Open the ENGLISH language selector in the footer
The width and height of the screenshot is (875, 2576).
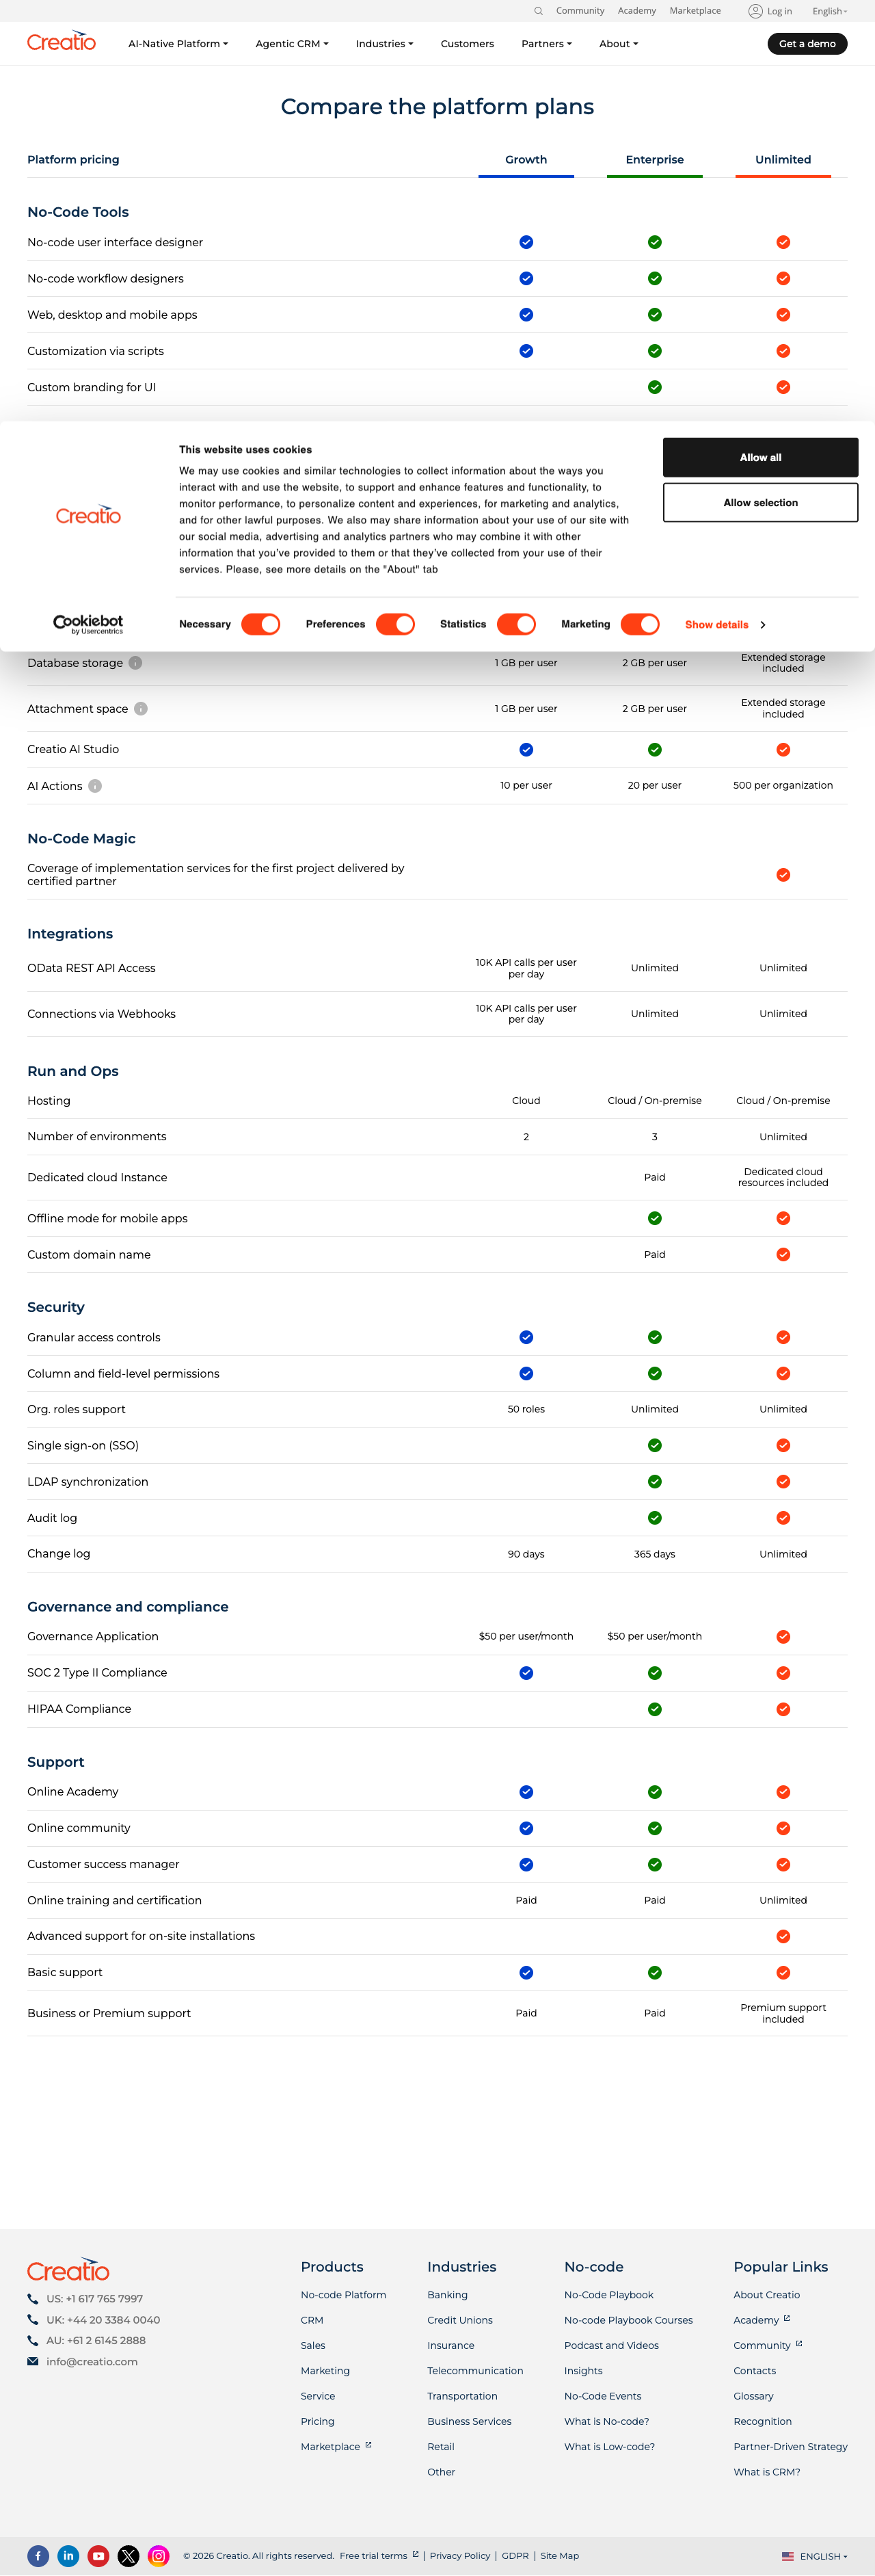point(815,2556)
